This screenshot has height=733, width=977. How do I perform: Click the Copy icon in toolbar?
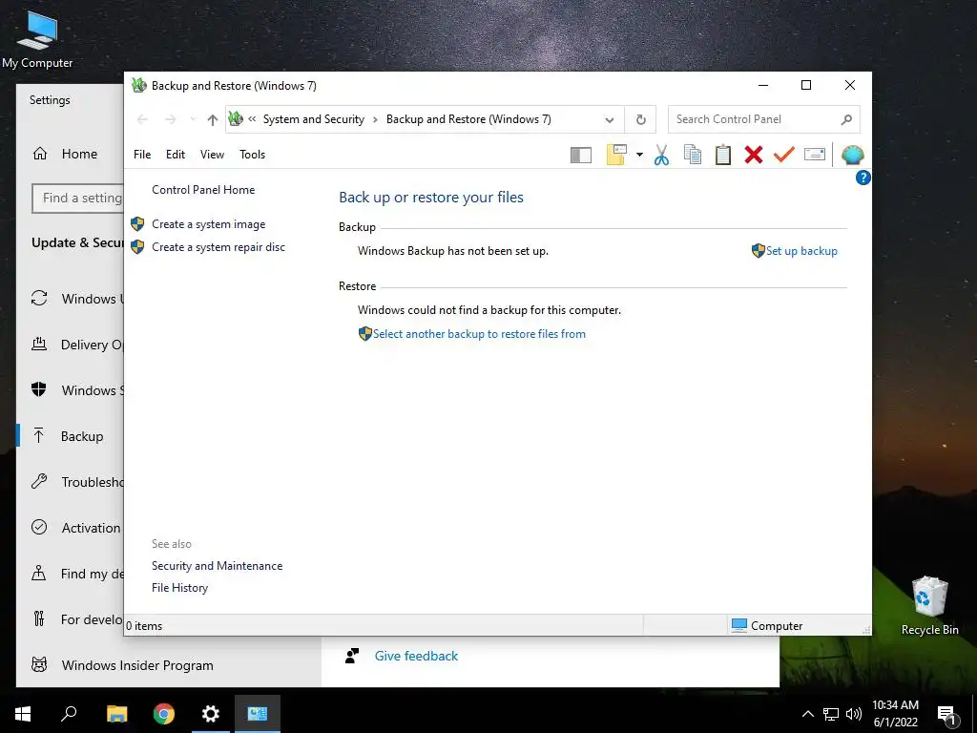click(x=693, y=155)
